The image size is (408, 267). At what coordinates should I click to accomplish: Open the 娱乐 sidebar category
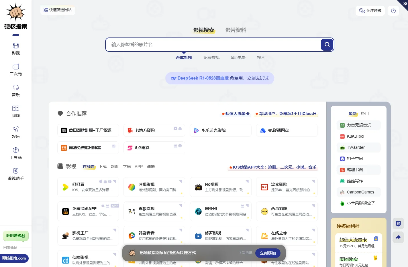click(16, 132)
